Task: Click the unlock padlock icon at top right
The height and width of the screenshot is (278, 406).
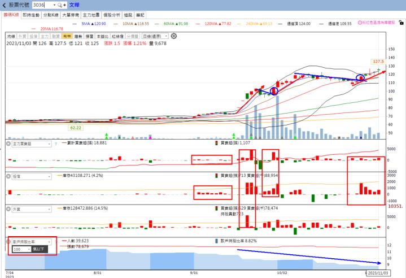Action: click(401, 23)
